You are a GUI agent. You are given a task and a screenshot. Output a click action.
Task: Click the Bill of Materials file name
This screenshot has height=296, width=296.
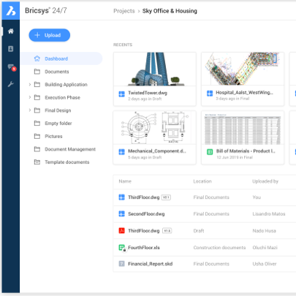click(246, 151)
